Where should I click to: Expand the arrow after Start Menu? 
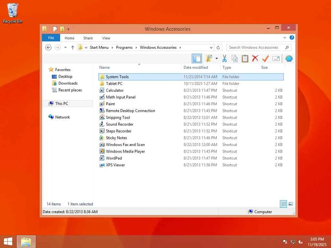tap(112, 48)
